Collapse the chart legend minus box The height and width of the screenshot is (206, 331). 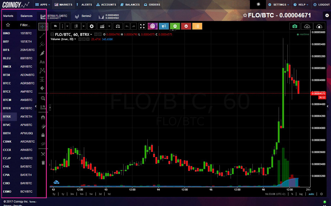click(x=52, y=35)
